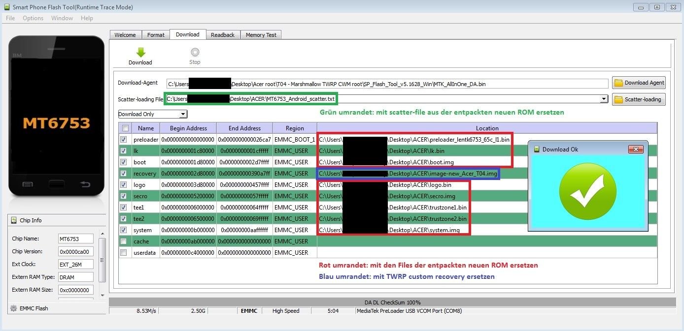Click the userdata row name
The height and width of the screenshot is (331, 684).
(145, 253)
